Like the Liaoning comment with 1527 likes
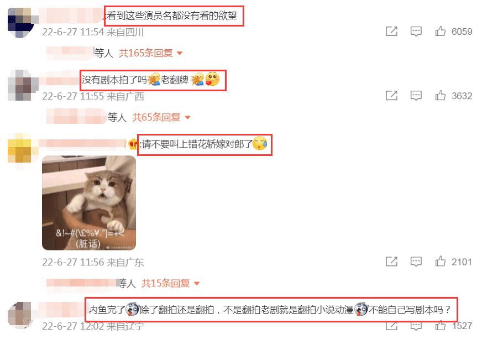 440,326
